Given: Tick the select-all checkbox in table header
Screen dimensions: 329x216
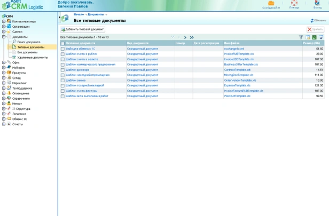Looking at the screenshot, I should click(62, 43).
